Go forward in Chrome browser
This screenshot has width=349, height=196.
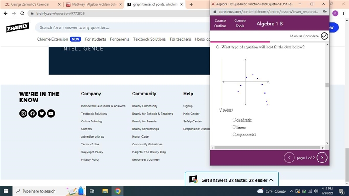(x=14, y=14)
